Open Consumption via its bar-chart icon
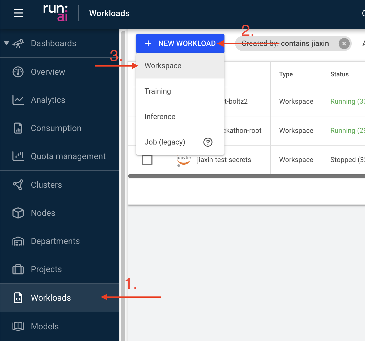 coord(18,128)
